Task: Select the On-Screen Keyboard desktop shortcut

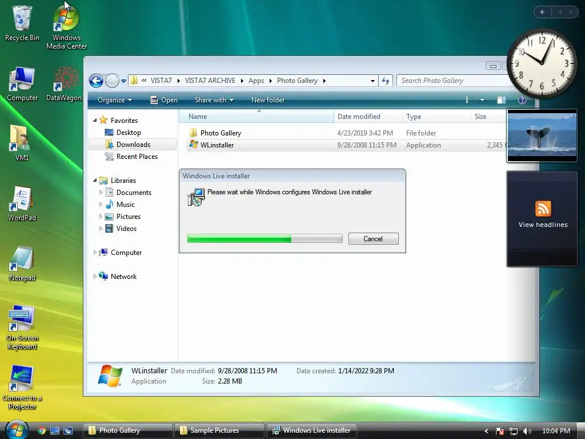Action: (22, 328)
